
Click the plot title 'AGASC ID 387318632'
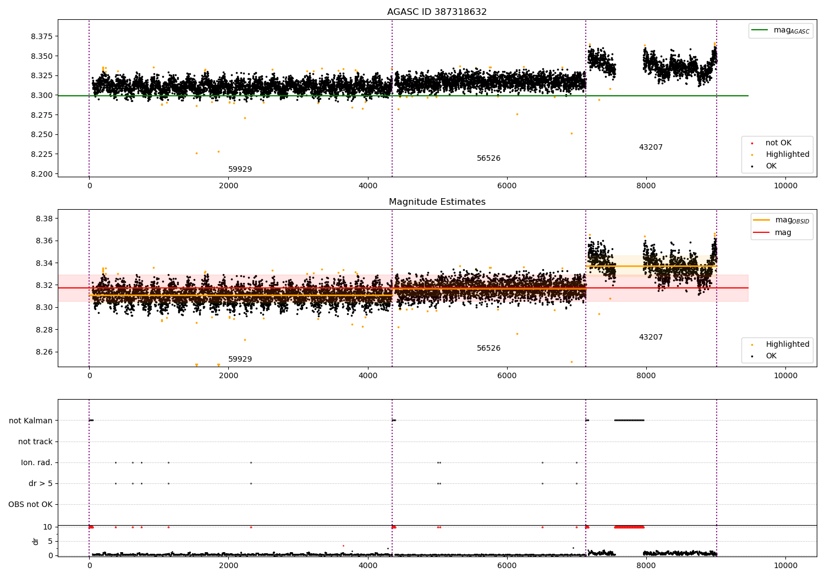tap(437, 12)
